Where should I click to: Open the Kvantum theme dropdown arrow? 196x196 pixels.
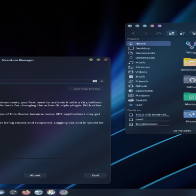tap(102, 81)
